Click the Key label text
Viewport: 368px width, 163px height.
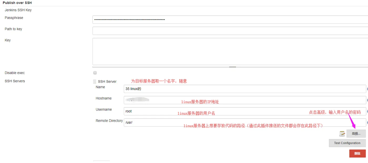8,40
